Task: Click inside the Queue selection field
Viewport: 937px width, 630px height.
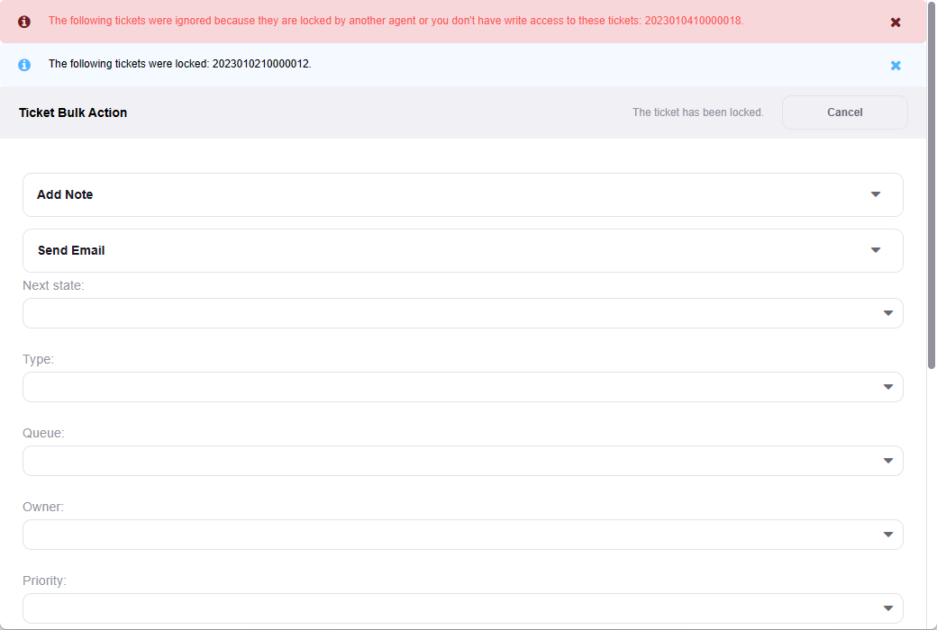Action: pos(450,461)
